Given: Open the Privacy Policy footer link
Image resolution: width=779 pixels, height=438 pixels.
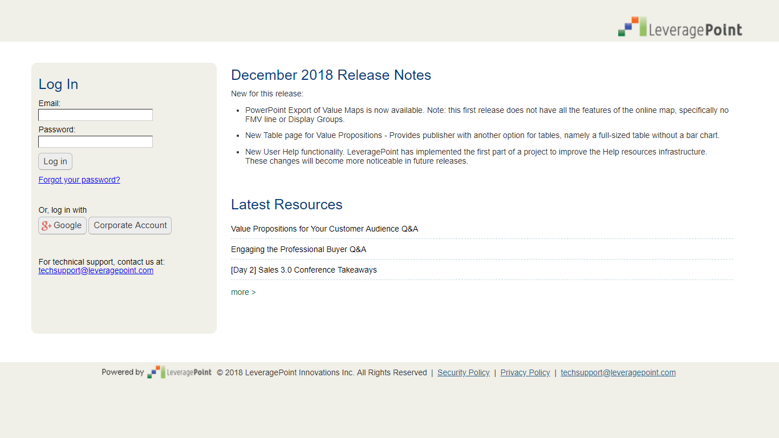Looking at the screenshot, I should pos(525,372).
